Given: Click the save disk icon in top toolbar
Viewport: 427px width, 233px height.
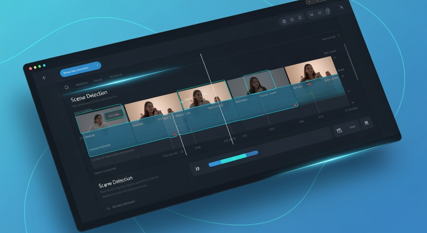Looking at the screenshot, I should tap(284, 21).
